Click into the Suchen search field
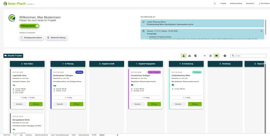The image size is (270, 136). [248, 56]
